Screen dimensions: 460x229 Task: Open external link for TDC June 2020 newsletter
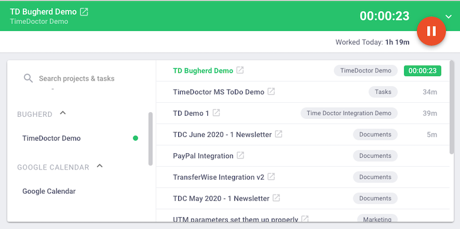coord(278,134)
